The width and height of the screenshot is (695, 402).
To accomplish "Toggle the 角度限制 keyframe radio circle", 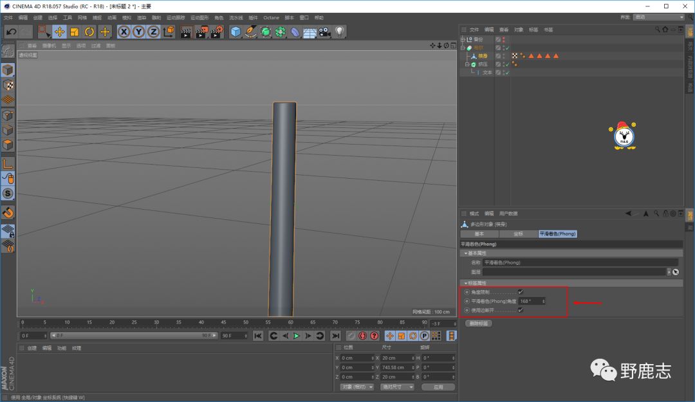I will pyautogui.click(x=467, y=292).
